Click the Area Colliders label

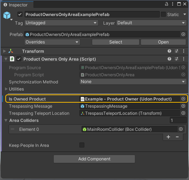click(24, 120)
